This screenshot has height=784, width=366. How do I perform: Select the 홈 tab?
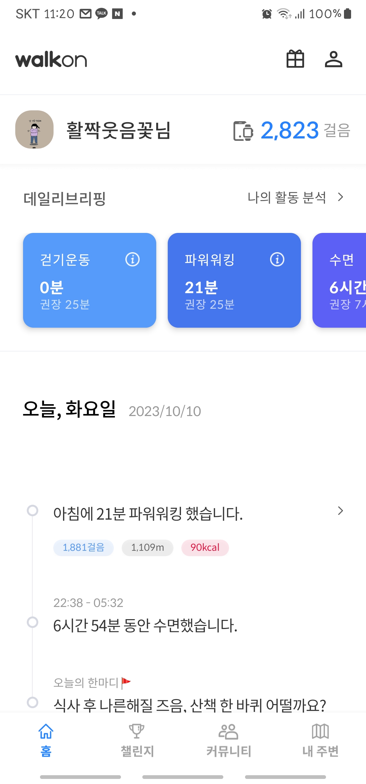coord(46,740)
